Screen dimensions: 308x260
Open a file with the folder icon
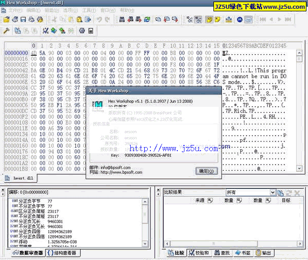click(x=7, y=20)
